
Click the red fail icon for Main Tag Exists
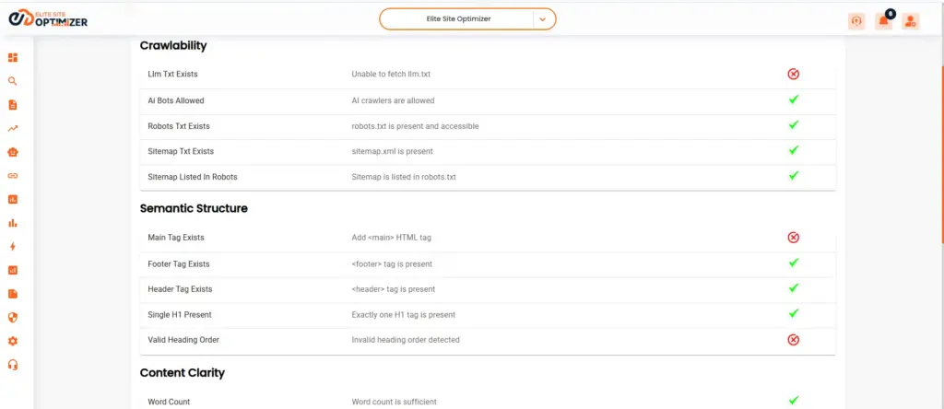pos(794,238)
